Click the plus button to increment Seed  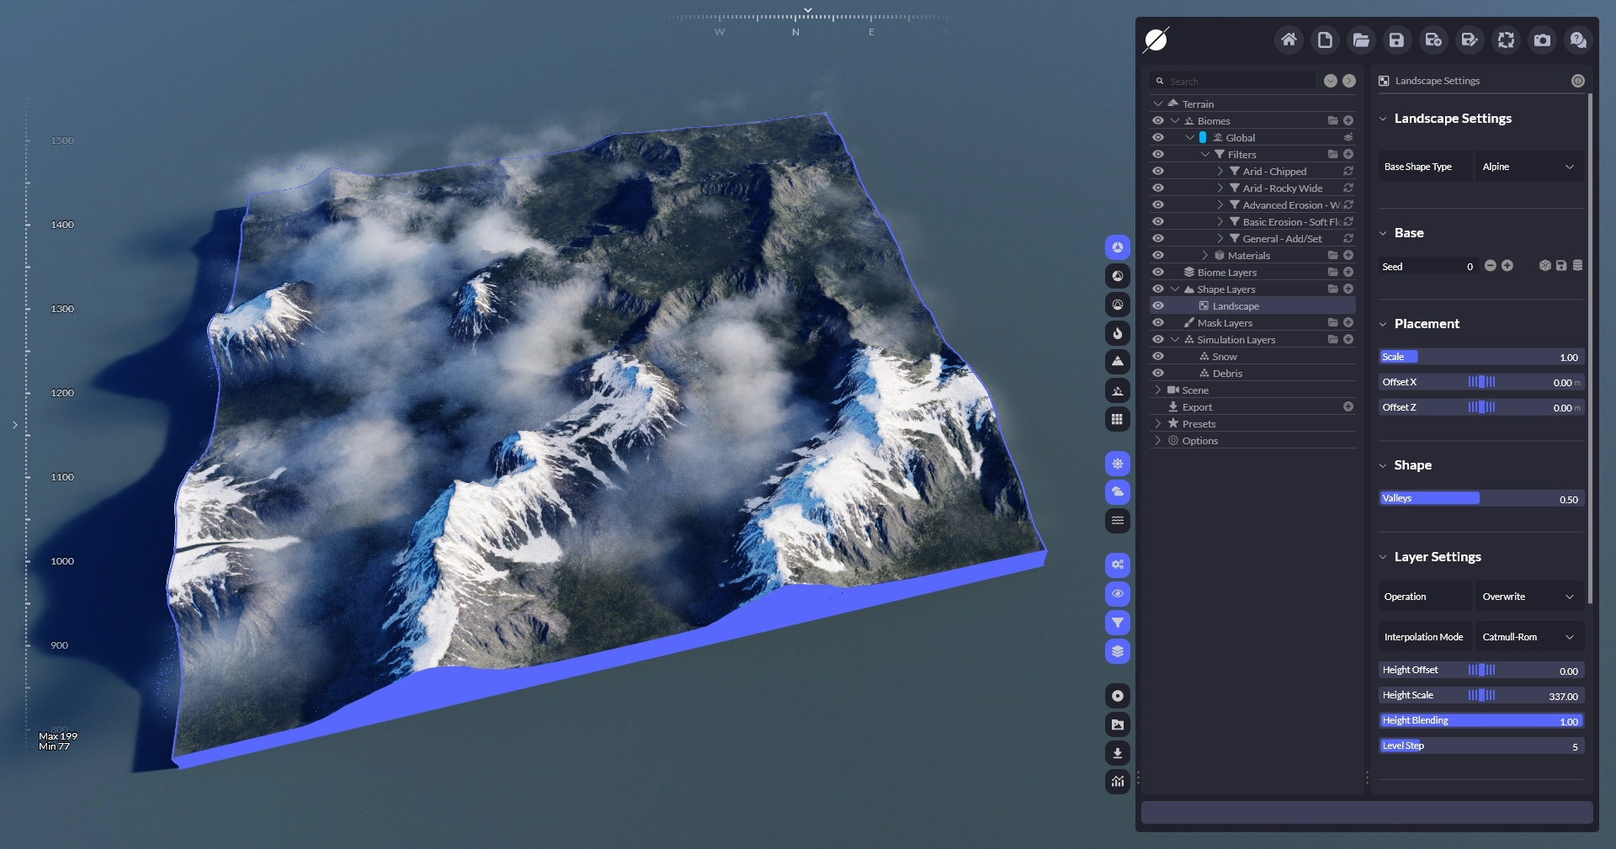coord(1507,266)
